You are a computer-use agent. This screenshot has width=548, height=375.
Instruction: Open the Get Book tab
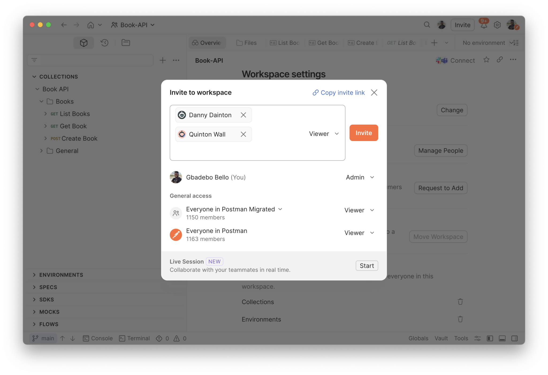324,43
